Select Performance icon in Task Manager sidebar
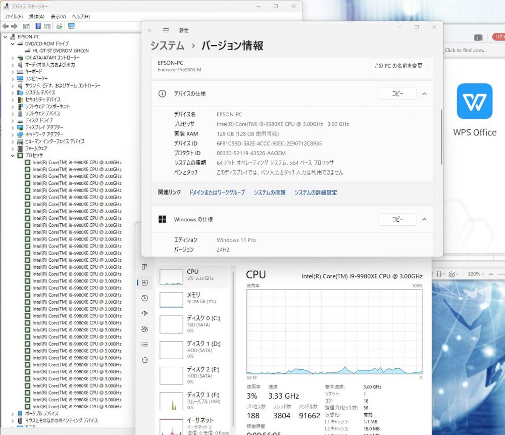 click(x=144, y=282)
